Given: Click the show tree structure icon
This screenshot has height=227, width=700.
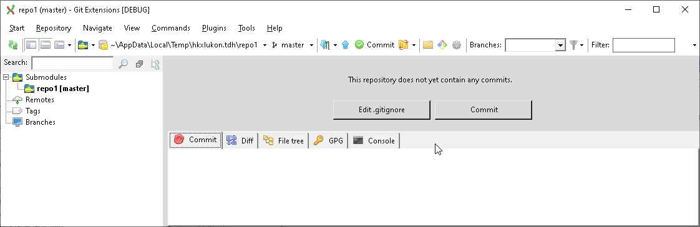Looking at the screenshot, I should [155, 64].
